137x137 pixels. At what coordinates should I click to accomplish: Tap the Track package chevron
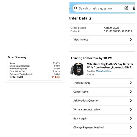point(131,83)
